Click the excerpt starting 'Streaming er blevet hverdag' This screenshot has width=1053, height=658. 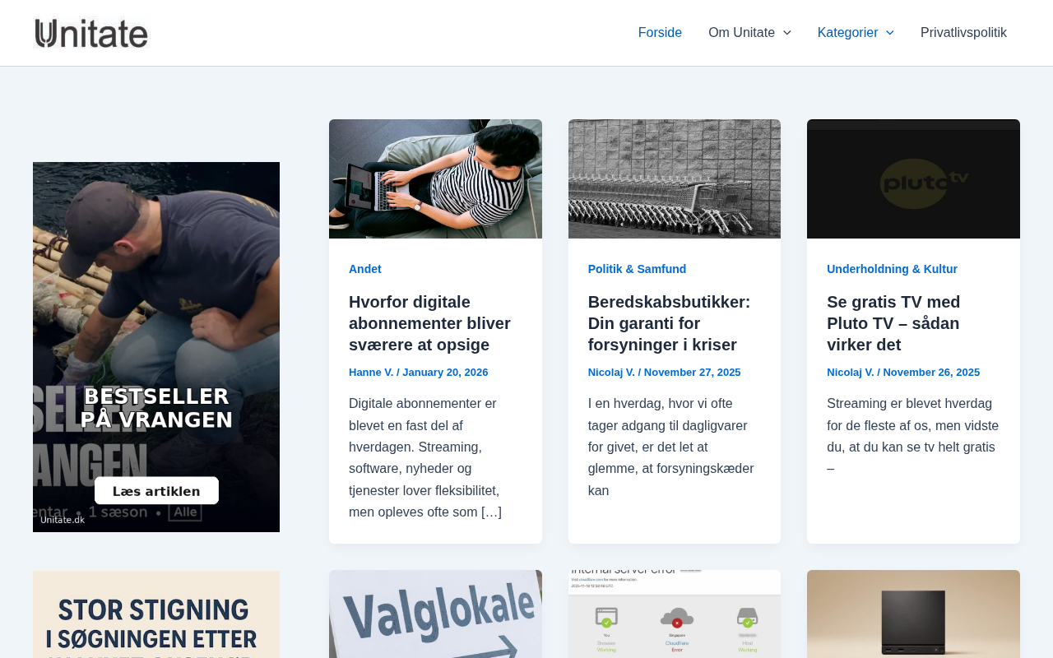[x=913, y=437]
